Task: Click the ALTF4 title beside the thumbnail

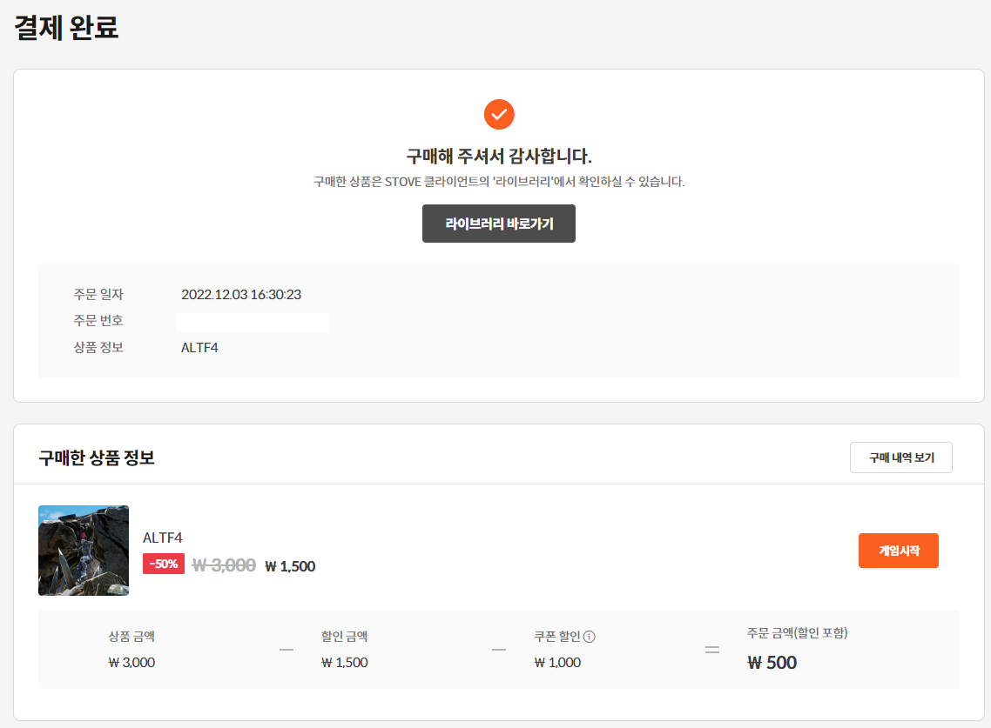Action: [163, 538]
